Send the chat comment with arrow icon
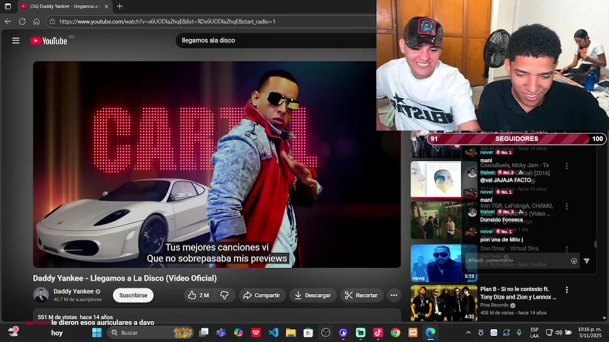The image size is (609, 342). [x=587, y=261]
